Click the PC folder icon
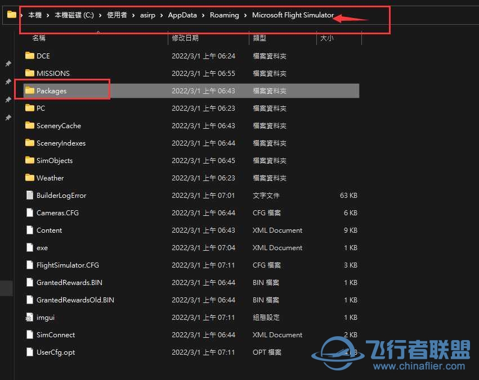 click(x=30, y=108)
